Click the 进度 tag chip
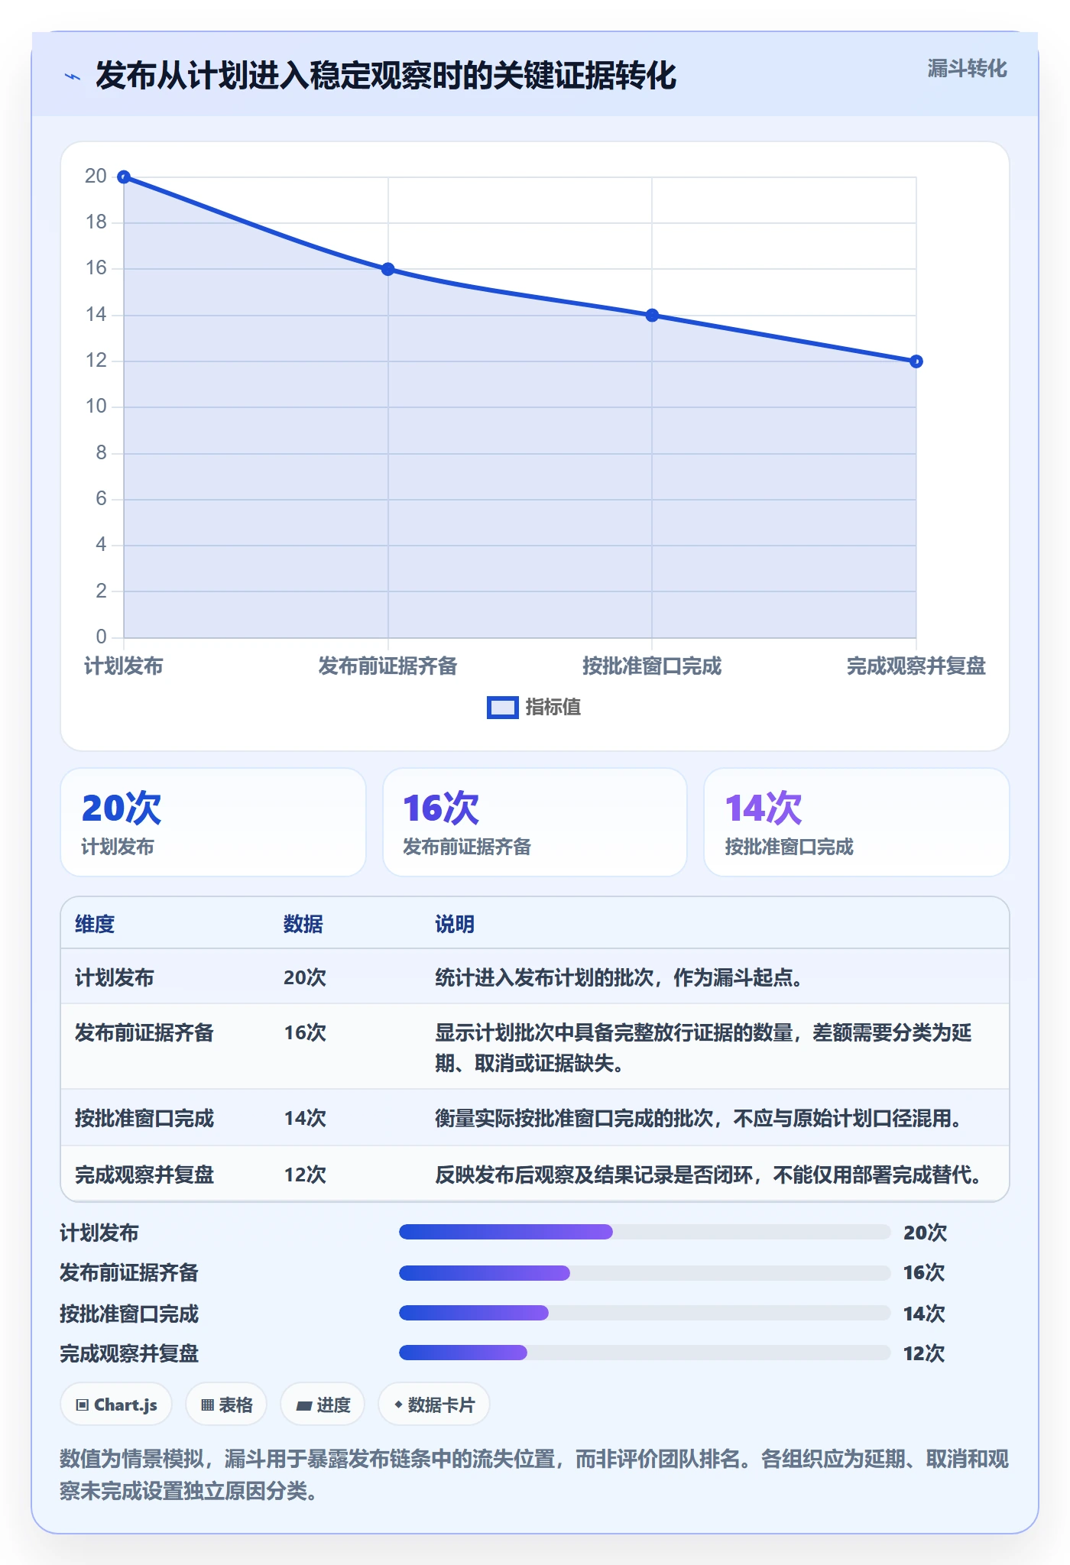Image resolution: width=1070 pixels, height=1565 pixels. [323, 1405]
